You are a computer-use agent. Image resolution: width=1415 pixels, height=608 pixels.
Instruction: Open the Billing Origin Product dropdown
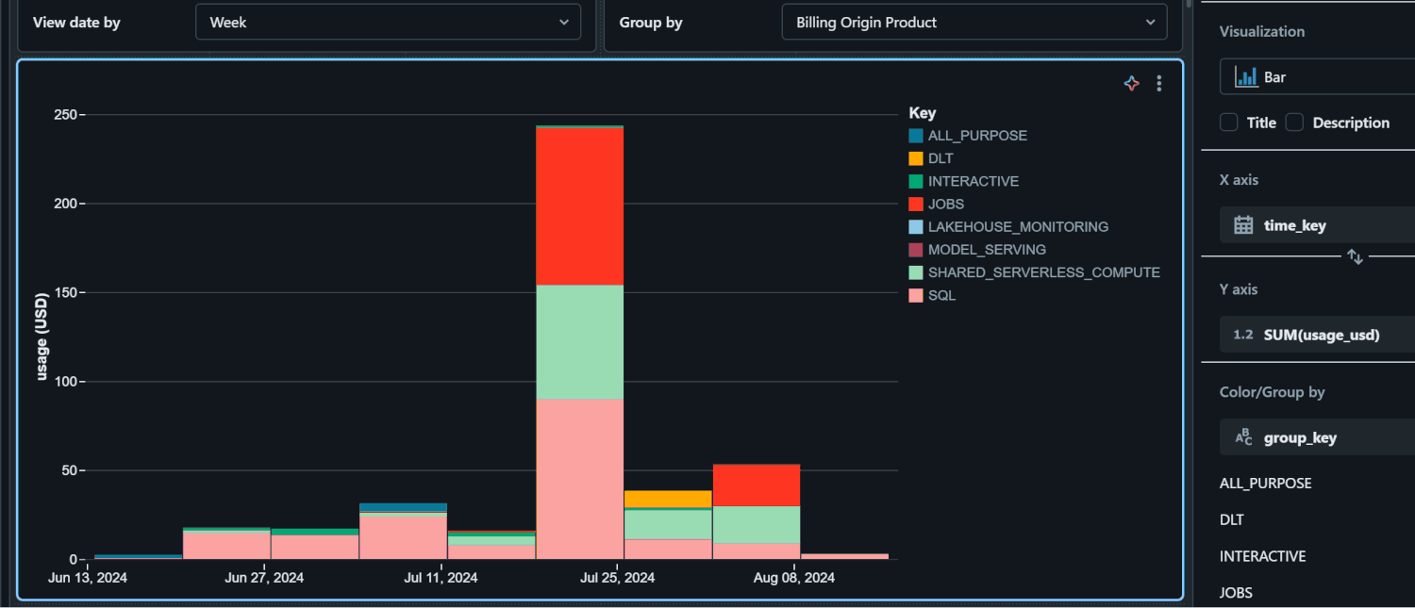point(974,21)
